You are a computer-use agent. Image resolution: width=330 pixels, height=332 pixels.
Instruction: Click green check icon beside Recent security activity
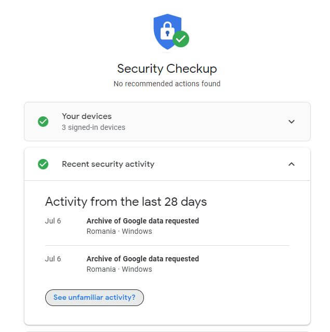tap(43, 164)
